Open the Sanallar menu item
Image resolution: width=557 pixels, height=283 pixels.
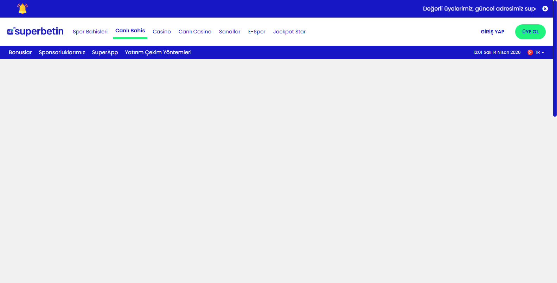tap(230, 32)
